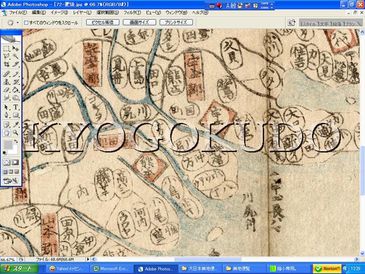Open status bar info options arrow

coord(88,259)
